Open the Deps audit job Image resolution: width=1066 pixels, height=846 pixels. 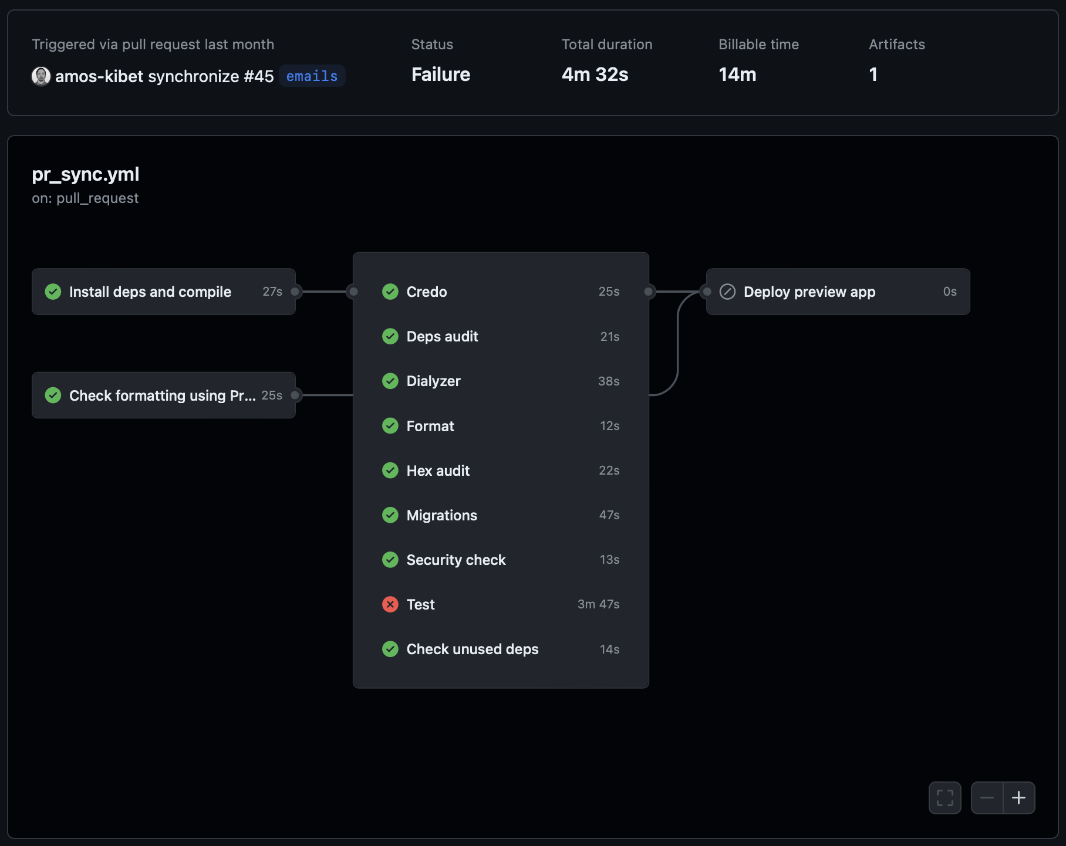coord(442,337)
